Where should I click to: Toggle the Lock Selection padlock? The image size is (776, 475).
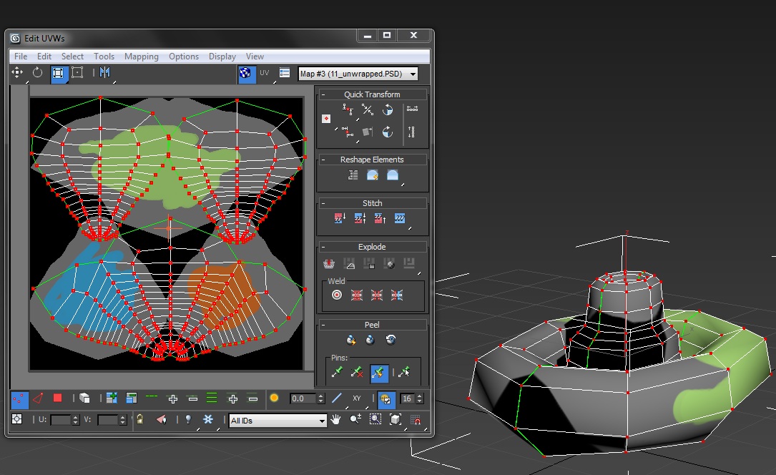pos(140,420)
